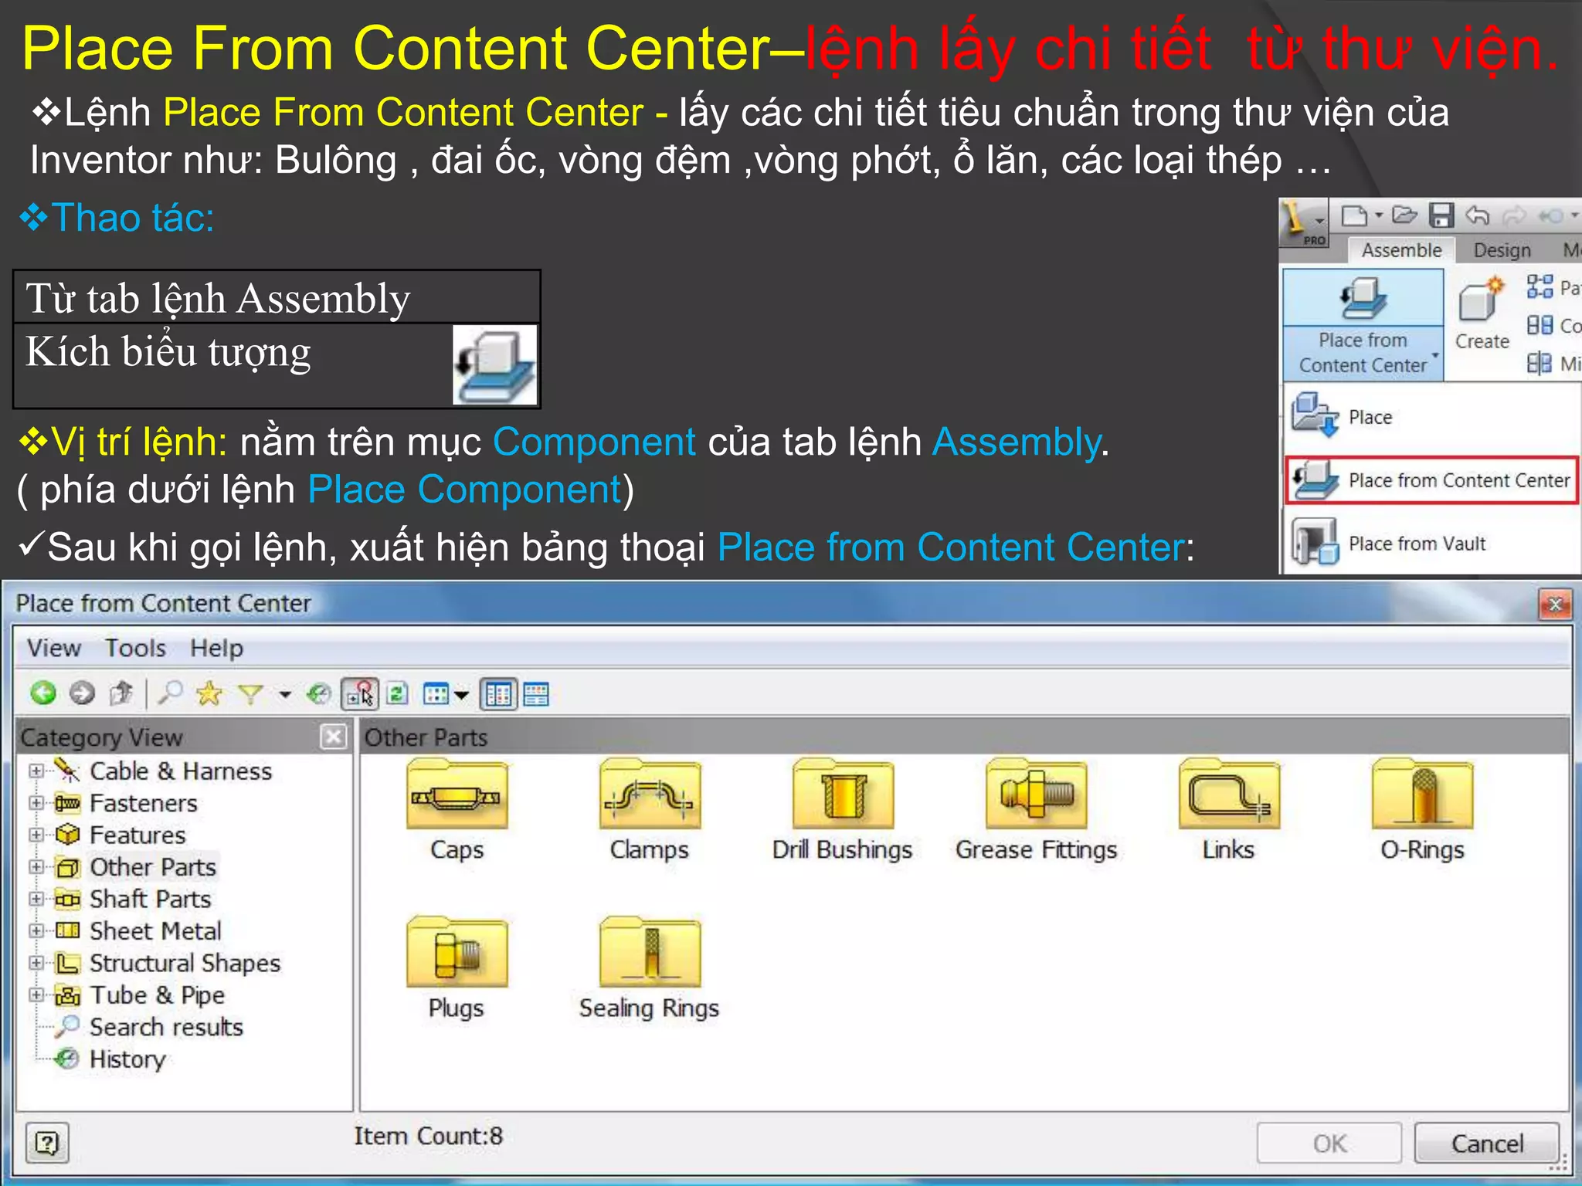Screen dimensions: 1582x1186
Task: Click the Help question mark button
Action: point(47,1142)
